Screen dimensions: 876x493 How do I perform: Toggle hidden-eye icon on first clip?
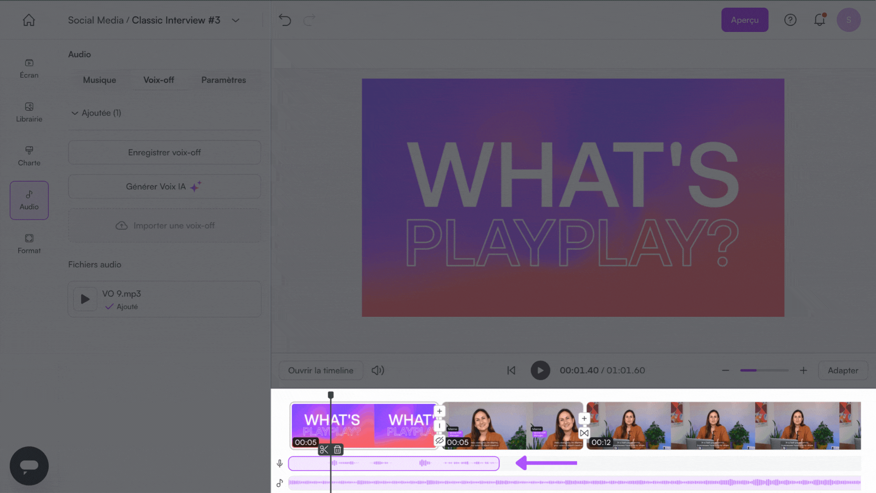click(x=439, y=441)
